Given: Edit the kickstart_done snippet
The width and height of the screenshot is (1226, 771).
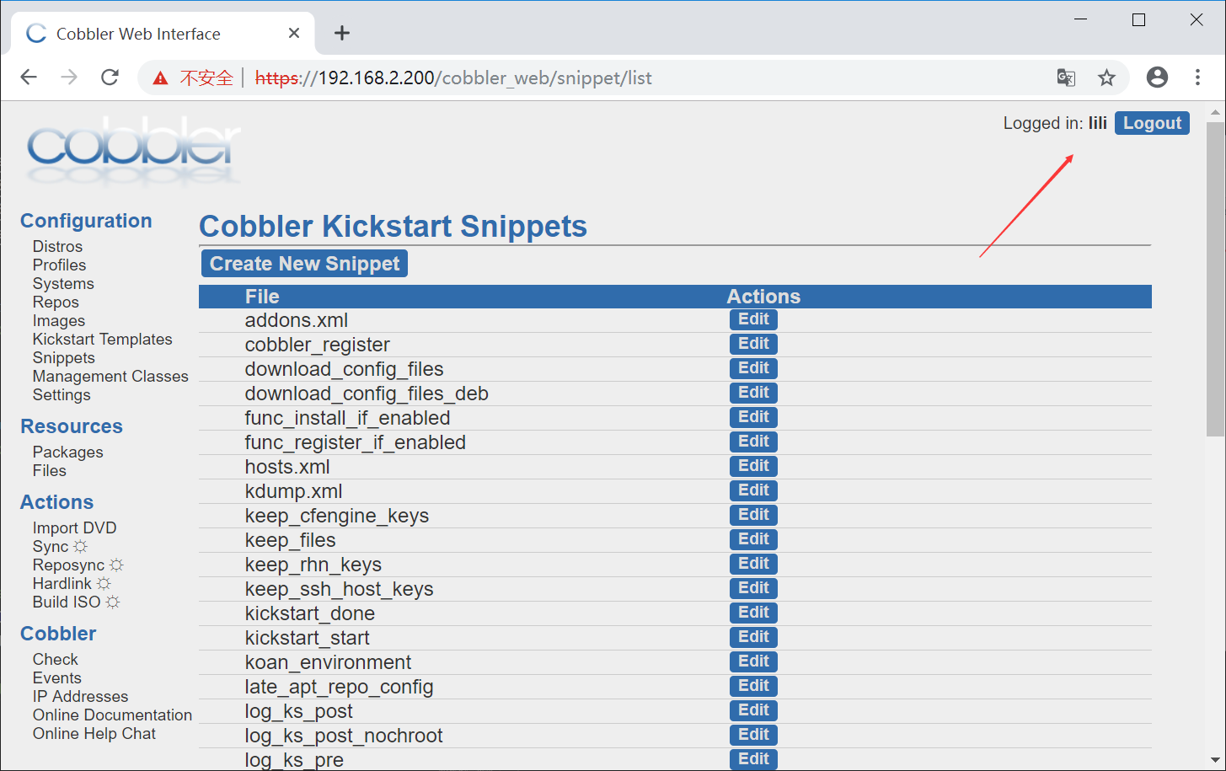Looking at the screenshot, I should tap(753, 613).
